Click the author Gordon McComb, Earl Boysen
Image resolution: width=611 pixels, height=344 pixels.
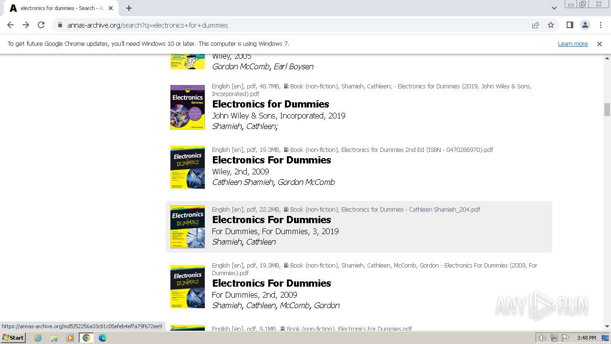coord(263,66)
